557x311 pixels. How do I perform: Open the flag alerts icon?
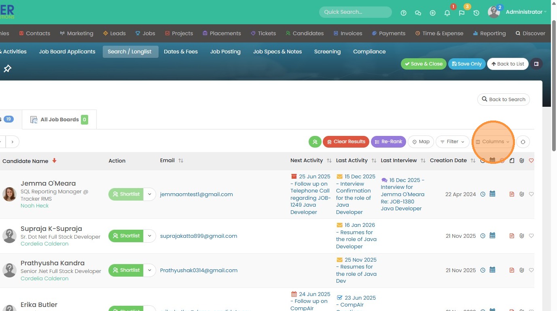[462, 13]
